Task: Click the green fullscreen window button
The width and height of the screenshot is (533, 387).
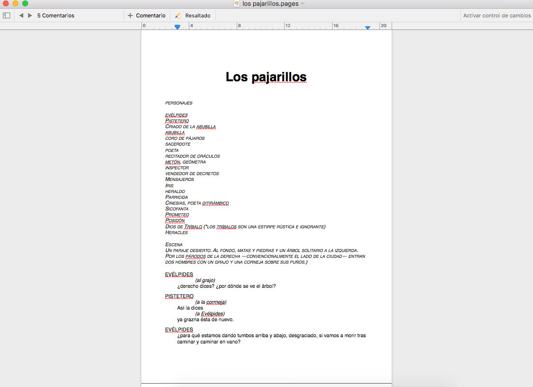Action: [x=25, y=4]
